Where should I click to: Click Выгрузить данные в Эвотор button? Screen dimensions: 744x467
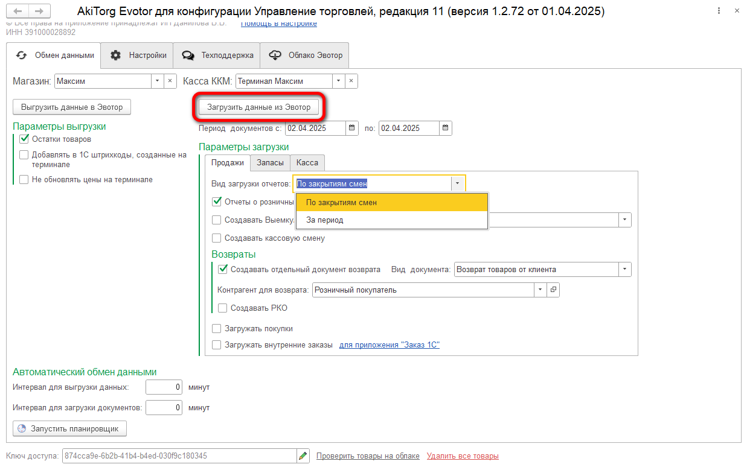pos(72,107)
